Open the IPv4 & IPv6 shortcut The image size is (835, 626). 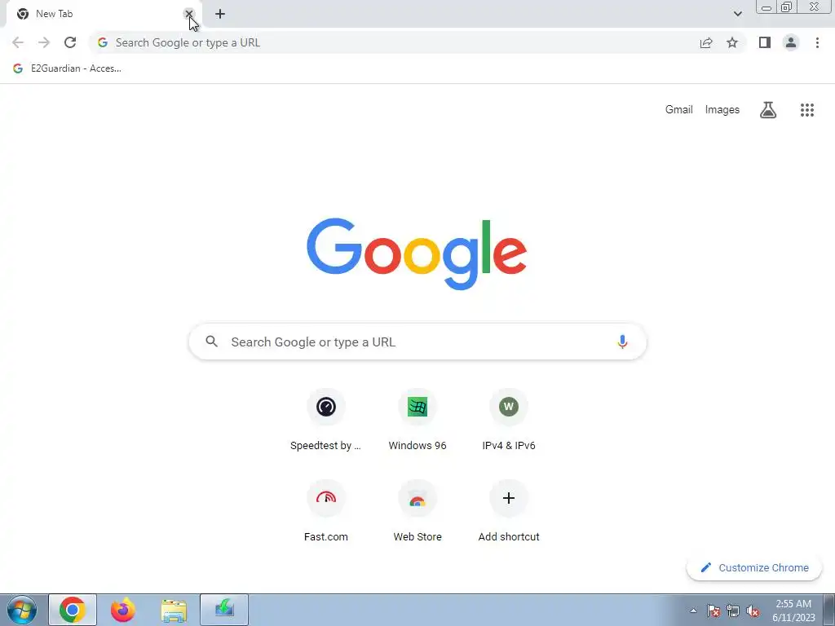(509, 421)
